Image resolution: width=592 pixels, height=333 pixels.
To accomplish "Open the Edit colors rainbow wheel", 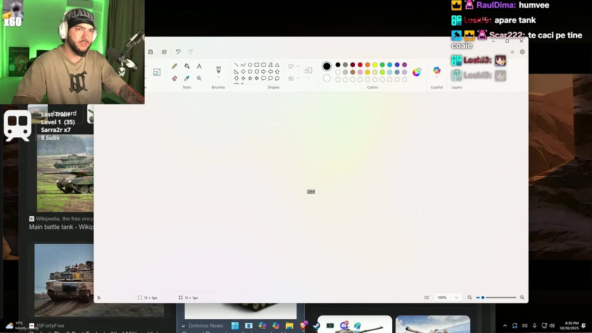I will point(417,72).
